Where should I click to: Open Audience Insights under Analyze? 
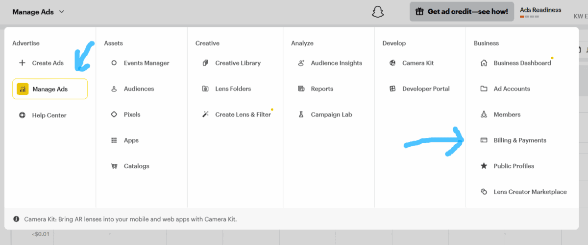[x=330, y=63]
